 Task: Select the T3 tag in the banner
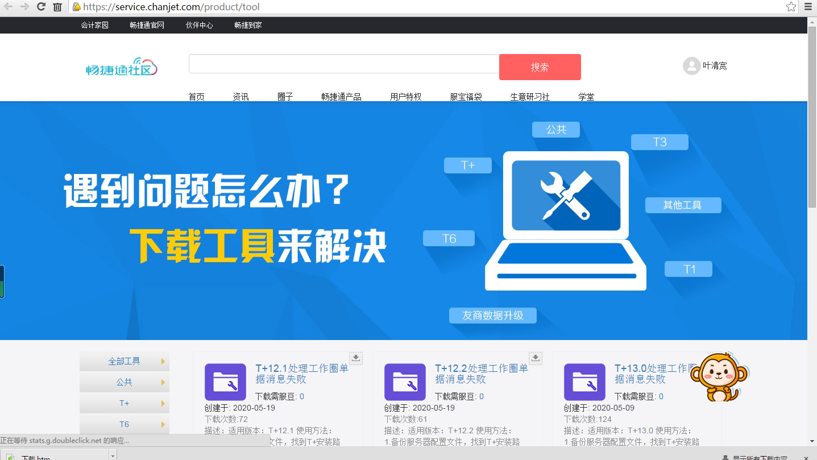pos(660,142)
